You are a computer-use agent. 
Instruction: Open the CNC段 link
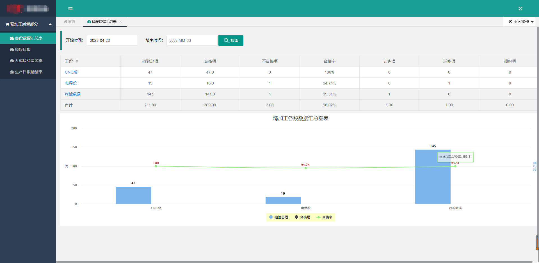pos(71,72)
